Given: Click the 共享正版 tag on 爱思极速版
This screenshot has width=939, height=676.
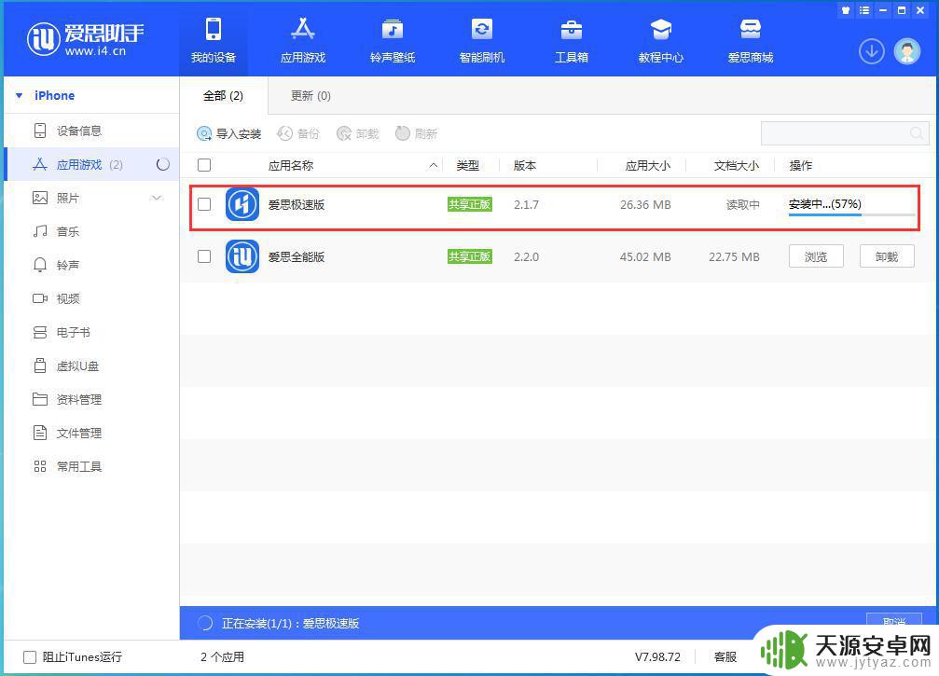Looking at the screenshot, I should [x=470, y=204].
